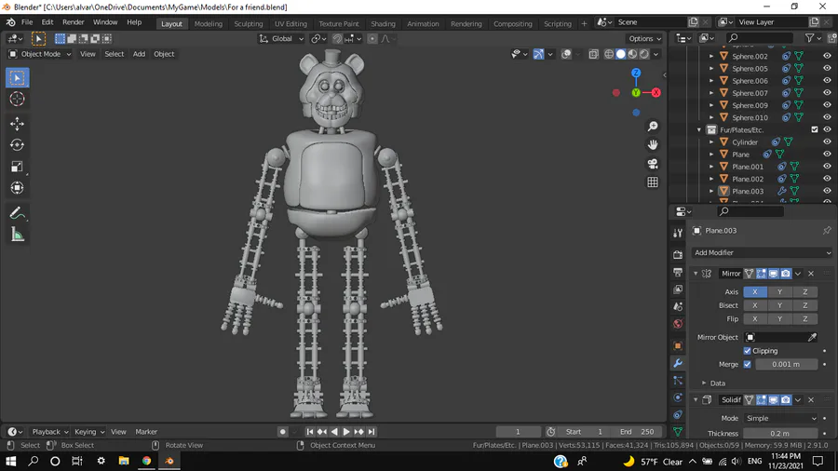
Task: Switch to the Sculpting workspace tab
Action: coord(248,23)
